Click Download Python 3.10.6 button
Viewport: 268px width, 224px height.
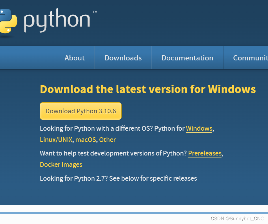coord(81,111)
